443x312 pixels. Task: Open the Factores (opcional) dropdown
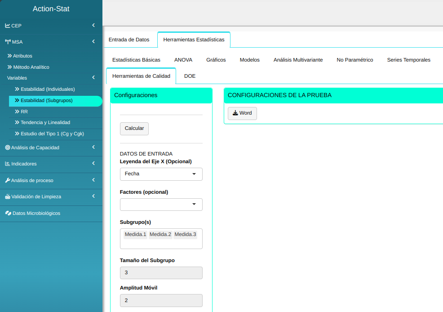tap(161, 205)
